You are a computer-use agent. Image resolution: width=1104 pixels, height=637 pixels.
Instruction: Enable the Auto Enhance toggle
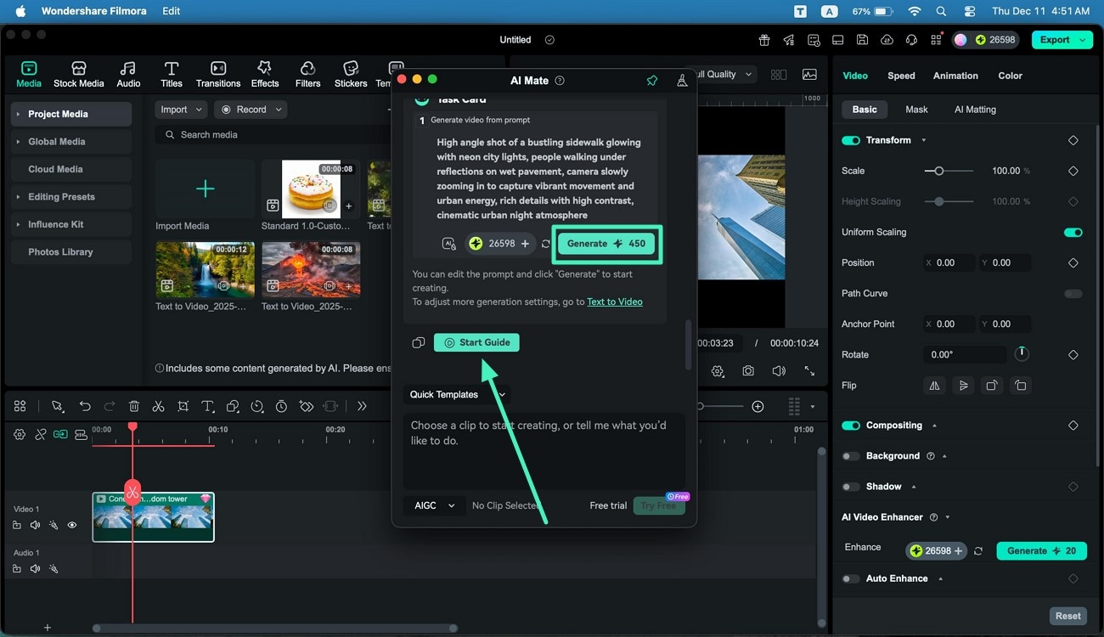[x=850, y=578]
